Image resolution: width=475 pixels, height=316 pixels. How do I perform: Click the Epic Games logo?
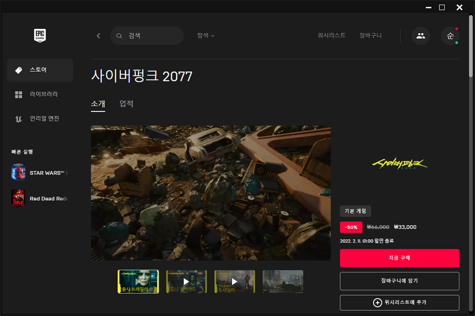point(40,36)
